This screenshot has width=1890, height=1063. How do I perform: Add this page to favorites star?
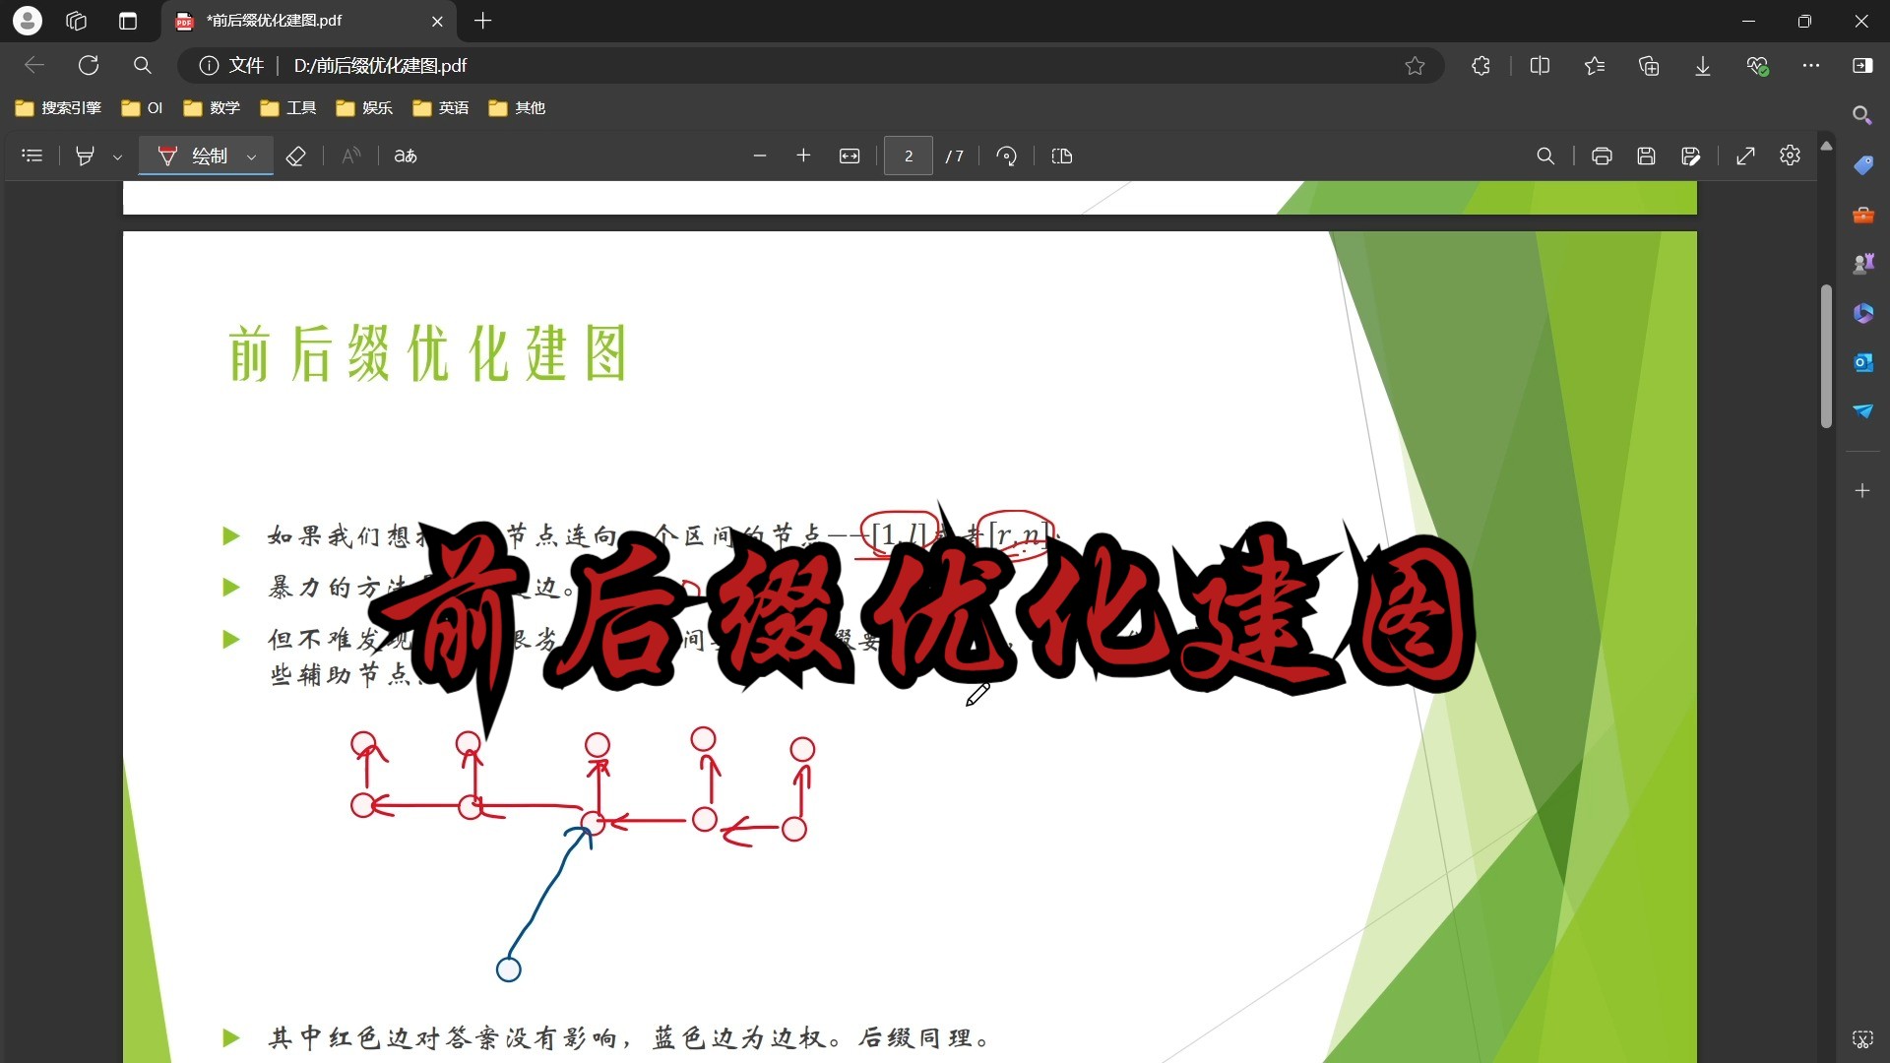coord(1415,66)
